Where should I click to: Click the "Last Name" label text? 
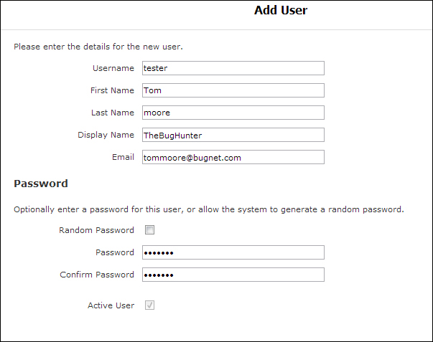tap(112, 113)
